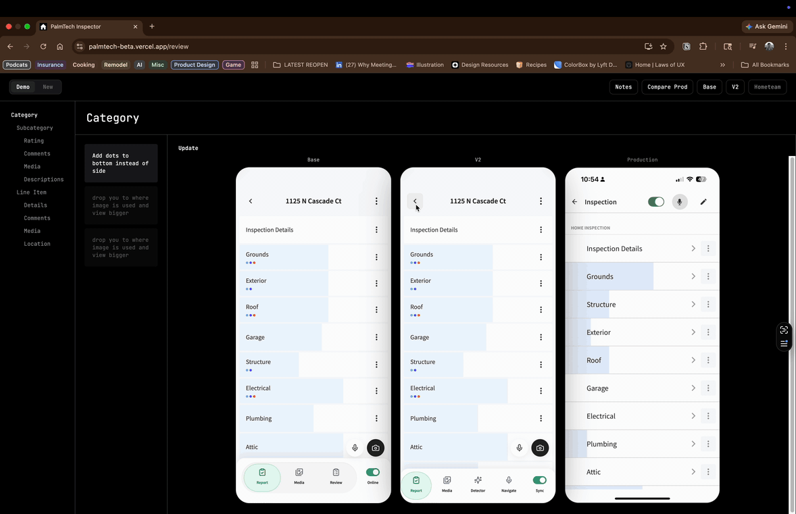The width and height of the screenshot is (796, 514).
Task: Click the Compare Prod button
Action: coord(667,87)
